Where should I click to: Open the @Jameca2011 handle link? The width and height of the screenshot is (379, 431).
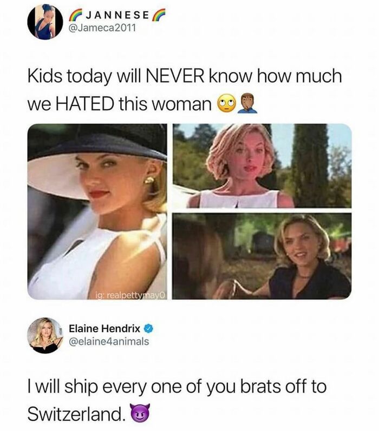[103, 28]
